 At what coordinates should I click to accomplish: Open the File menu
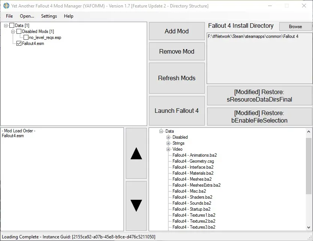click(9, 16)
